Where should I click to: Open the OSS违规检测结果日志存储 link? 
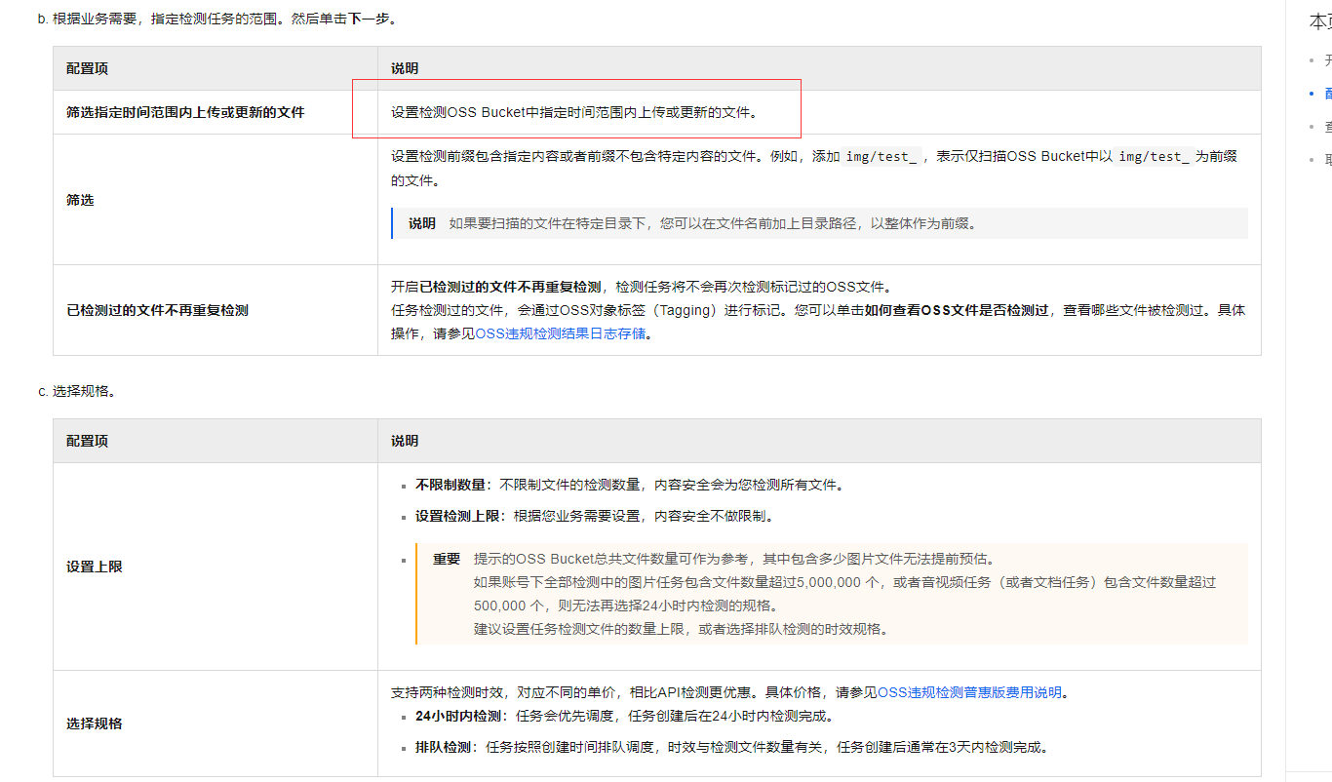click(x=560, y=333)
